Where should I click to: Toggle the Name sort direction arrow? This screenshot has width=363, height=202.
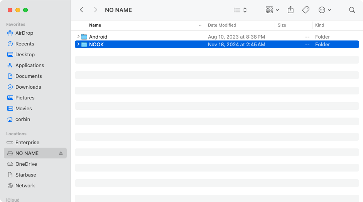[x=200, y=25]
